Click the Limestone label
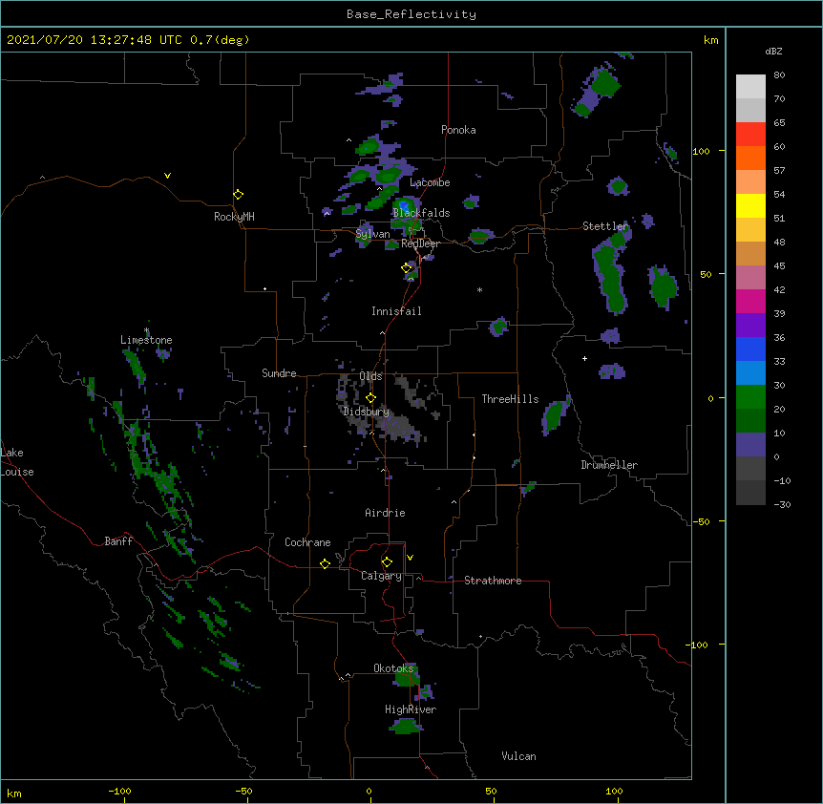 146,340
